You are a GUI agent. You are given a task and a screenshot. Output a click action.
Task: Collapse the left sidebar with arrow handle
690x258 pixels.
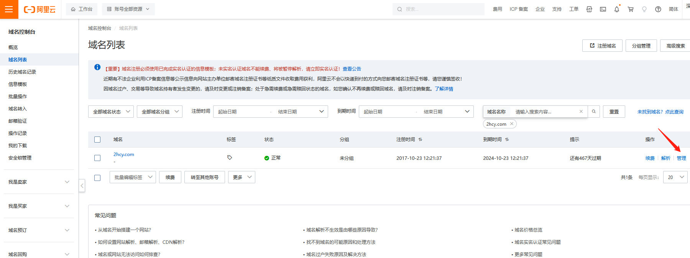click(82, 186)
